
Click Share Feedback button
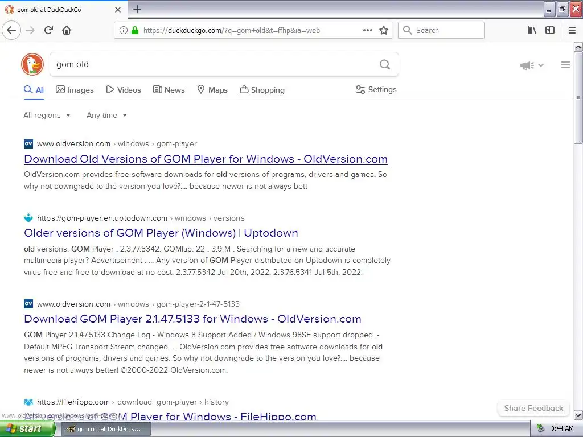pyautogui.click(x=533, y=408)
